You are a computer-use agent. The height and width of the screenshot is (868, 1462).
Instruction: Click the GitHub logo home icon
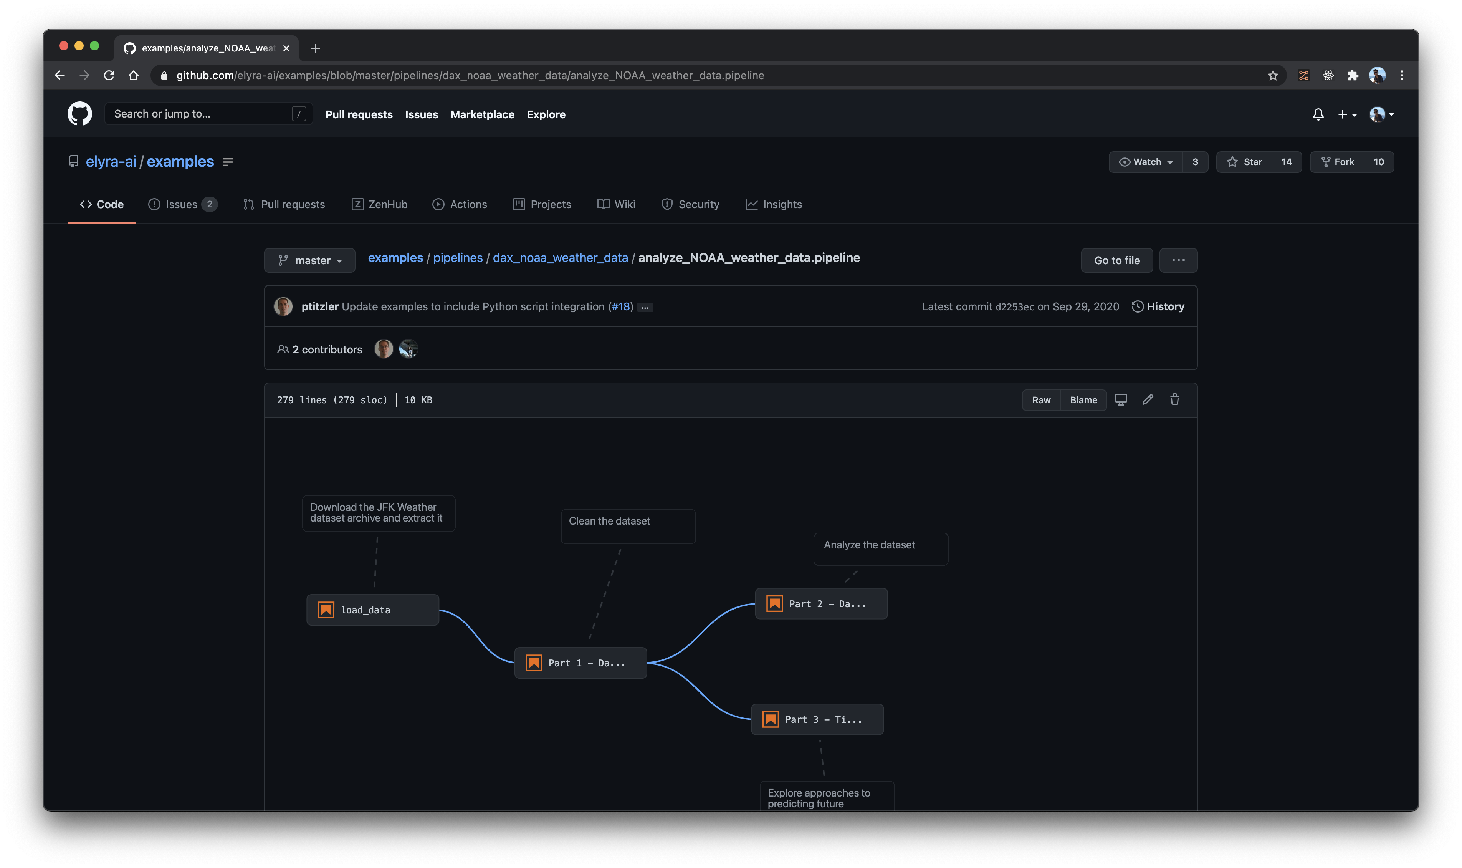[x=79, y=114]
